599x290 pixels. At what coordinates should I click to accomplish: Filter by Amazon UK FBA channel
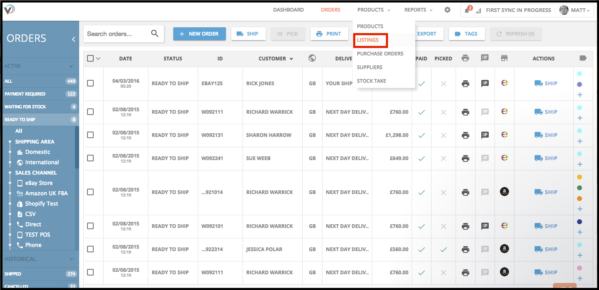click(42, 193)
